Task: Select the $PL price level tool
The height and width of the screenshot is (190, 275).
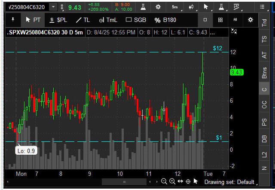Action: (x=58, y=20)
